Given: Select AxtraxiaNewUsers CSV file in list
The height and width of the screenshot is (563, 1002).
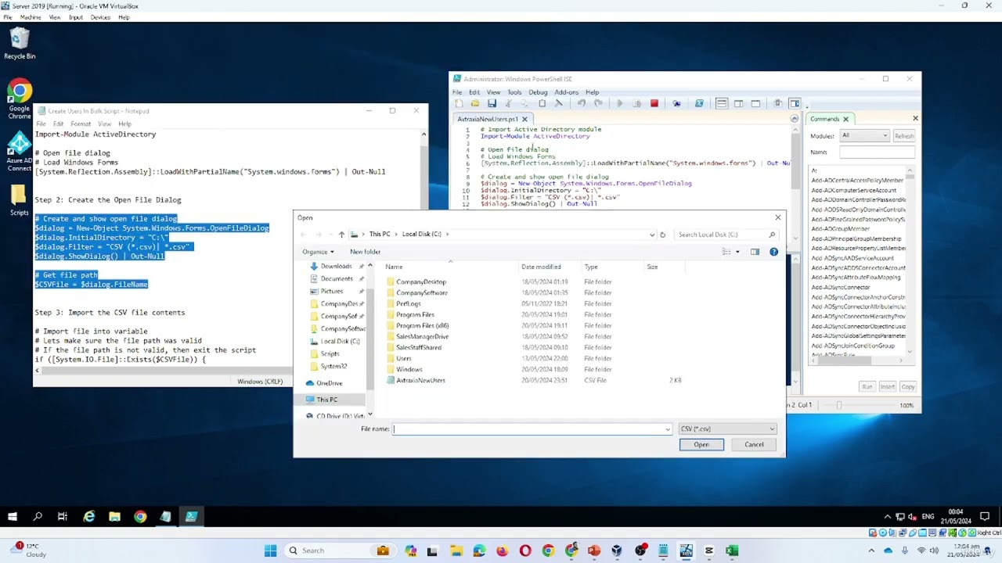Looking at the screenshot, I should 534,380.
